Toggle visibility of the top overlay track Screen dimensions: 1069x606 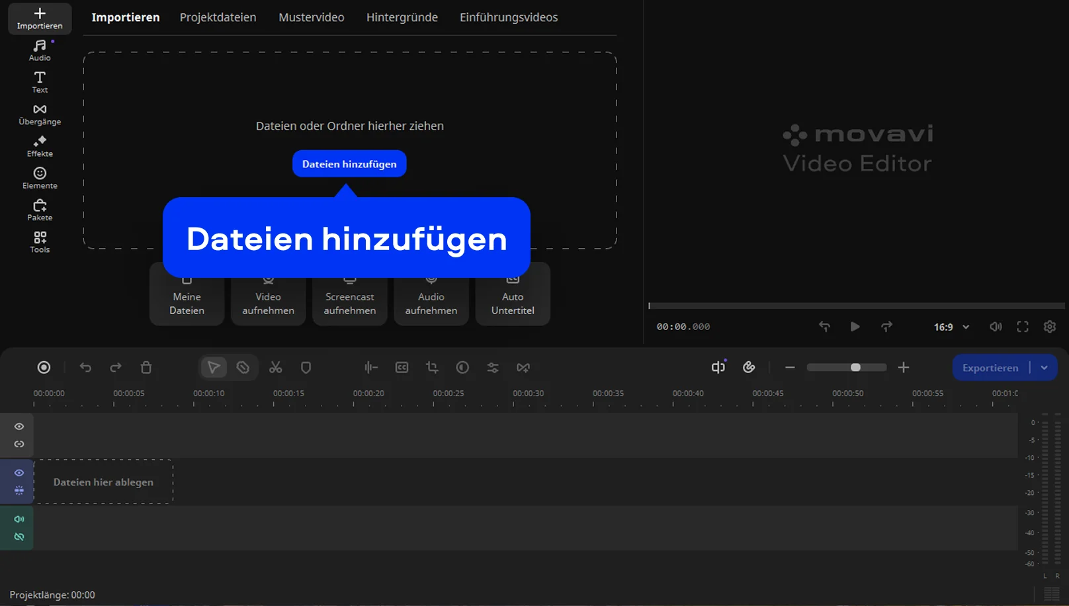point(19,427)
